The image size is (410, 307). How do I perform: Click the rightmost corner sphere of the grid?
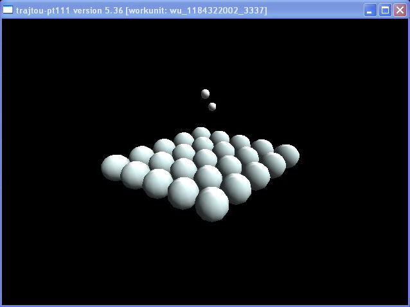287,155
